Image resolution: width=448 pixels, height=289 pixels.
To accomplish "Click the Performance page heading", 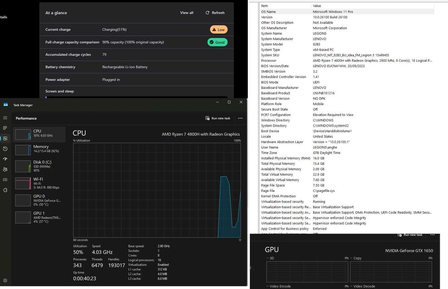I will click(26, 118).
